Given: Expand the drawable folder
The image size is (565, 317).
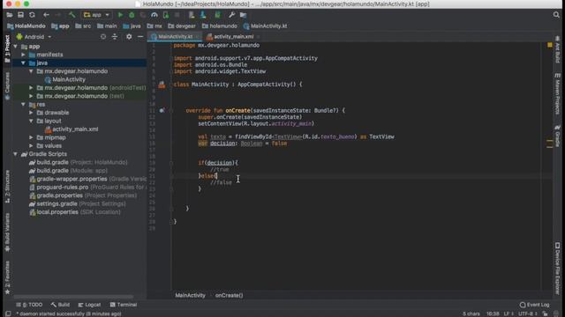Looking at the screenshot, I should point(32,113).
